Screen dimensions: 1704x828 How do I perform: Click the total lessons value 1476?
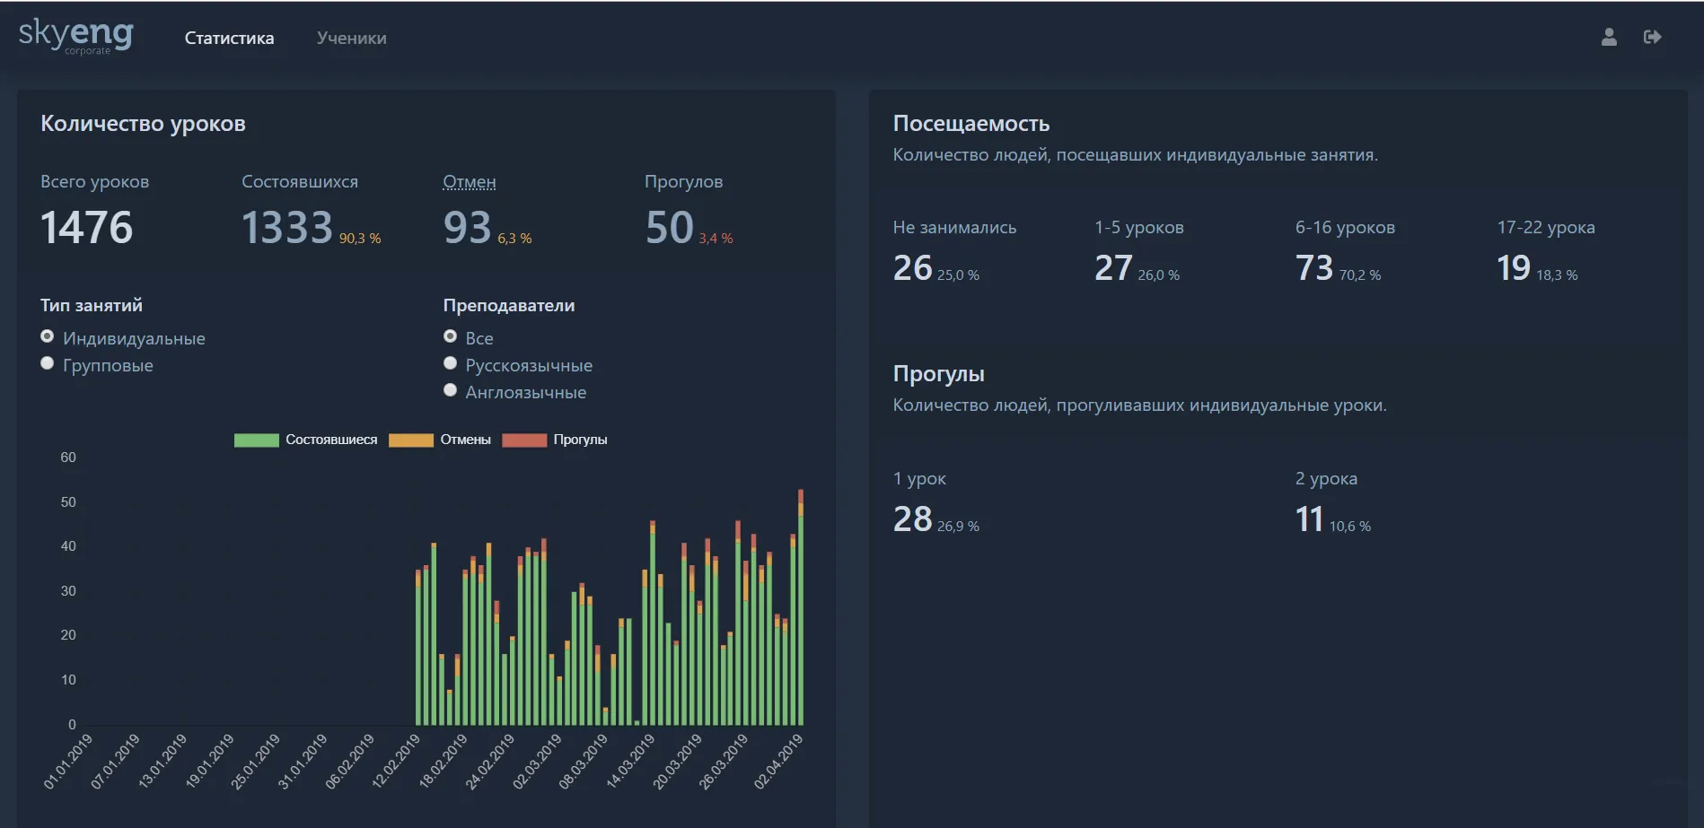[86, 227]
